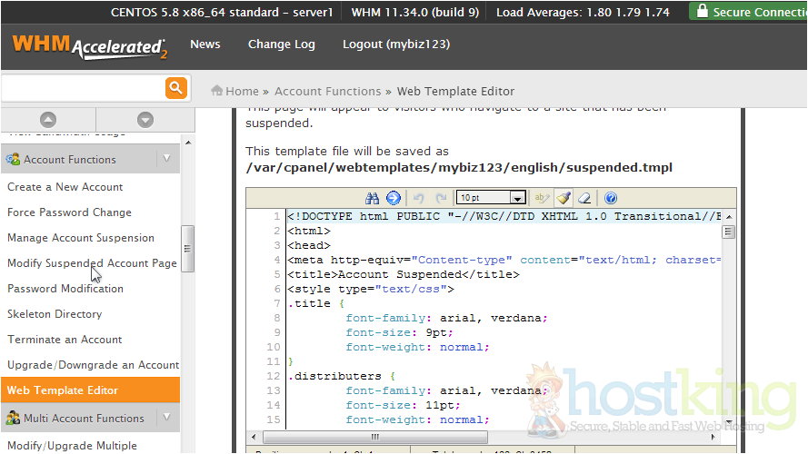
Task: Click the orange magnifier search button
Action: point(175,88)
